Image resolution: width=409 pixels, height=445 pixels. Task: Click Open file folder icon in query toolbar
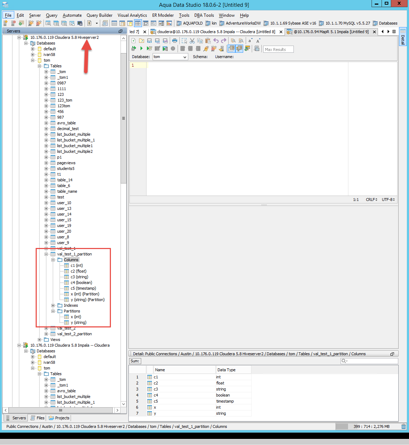pos(142,41)
